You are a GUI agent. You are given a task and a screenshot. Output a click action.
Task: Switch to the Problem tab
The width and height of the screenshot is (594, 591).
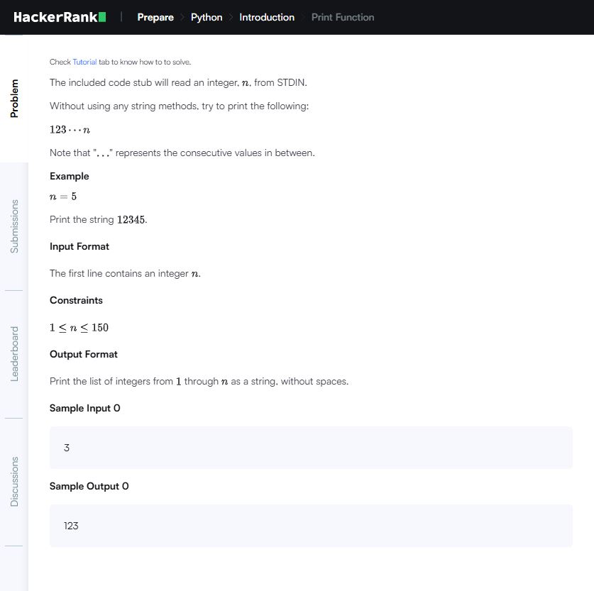[14, 99]
